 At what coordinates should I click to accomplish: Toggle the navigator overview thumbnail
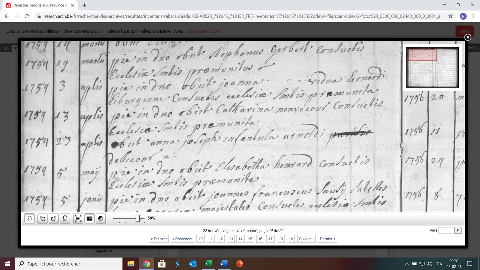click(89, 218)
